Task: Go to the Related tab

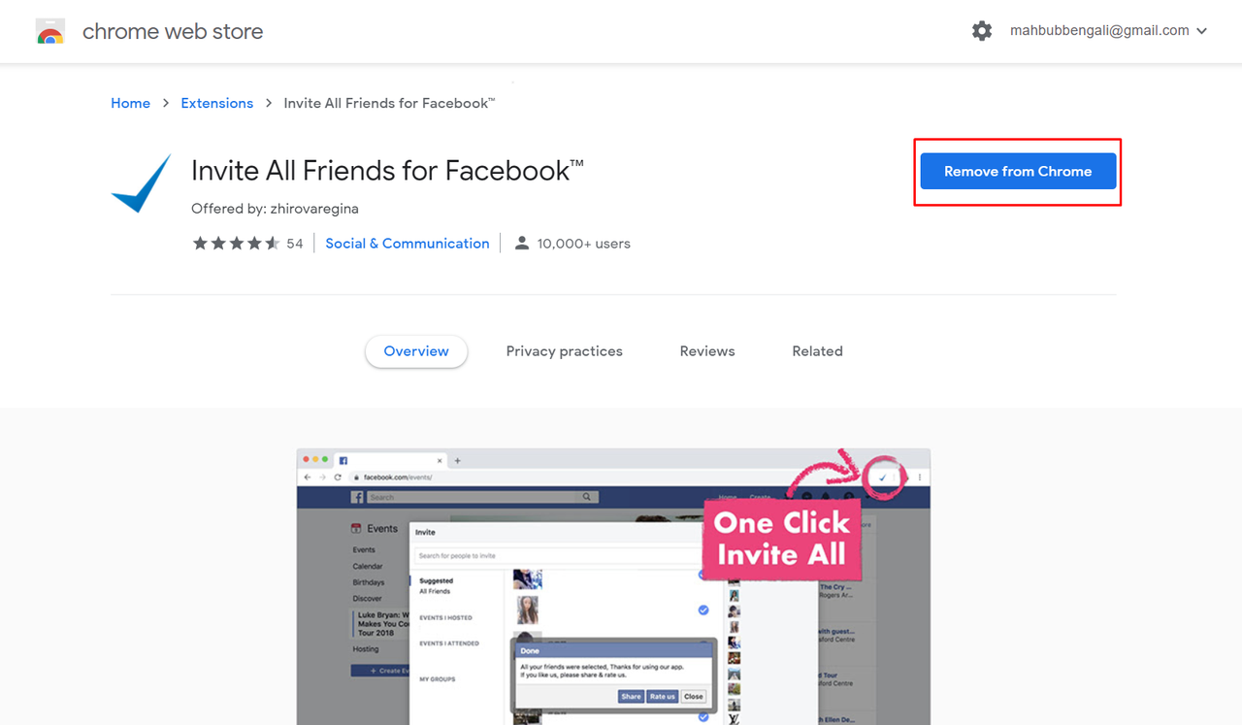Action: click(x=817, y=351)
